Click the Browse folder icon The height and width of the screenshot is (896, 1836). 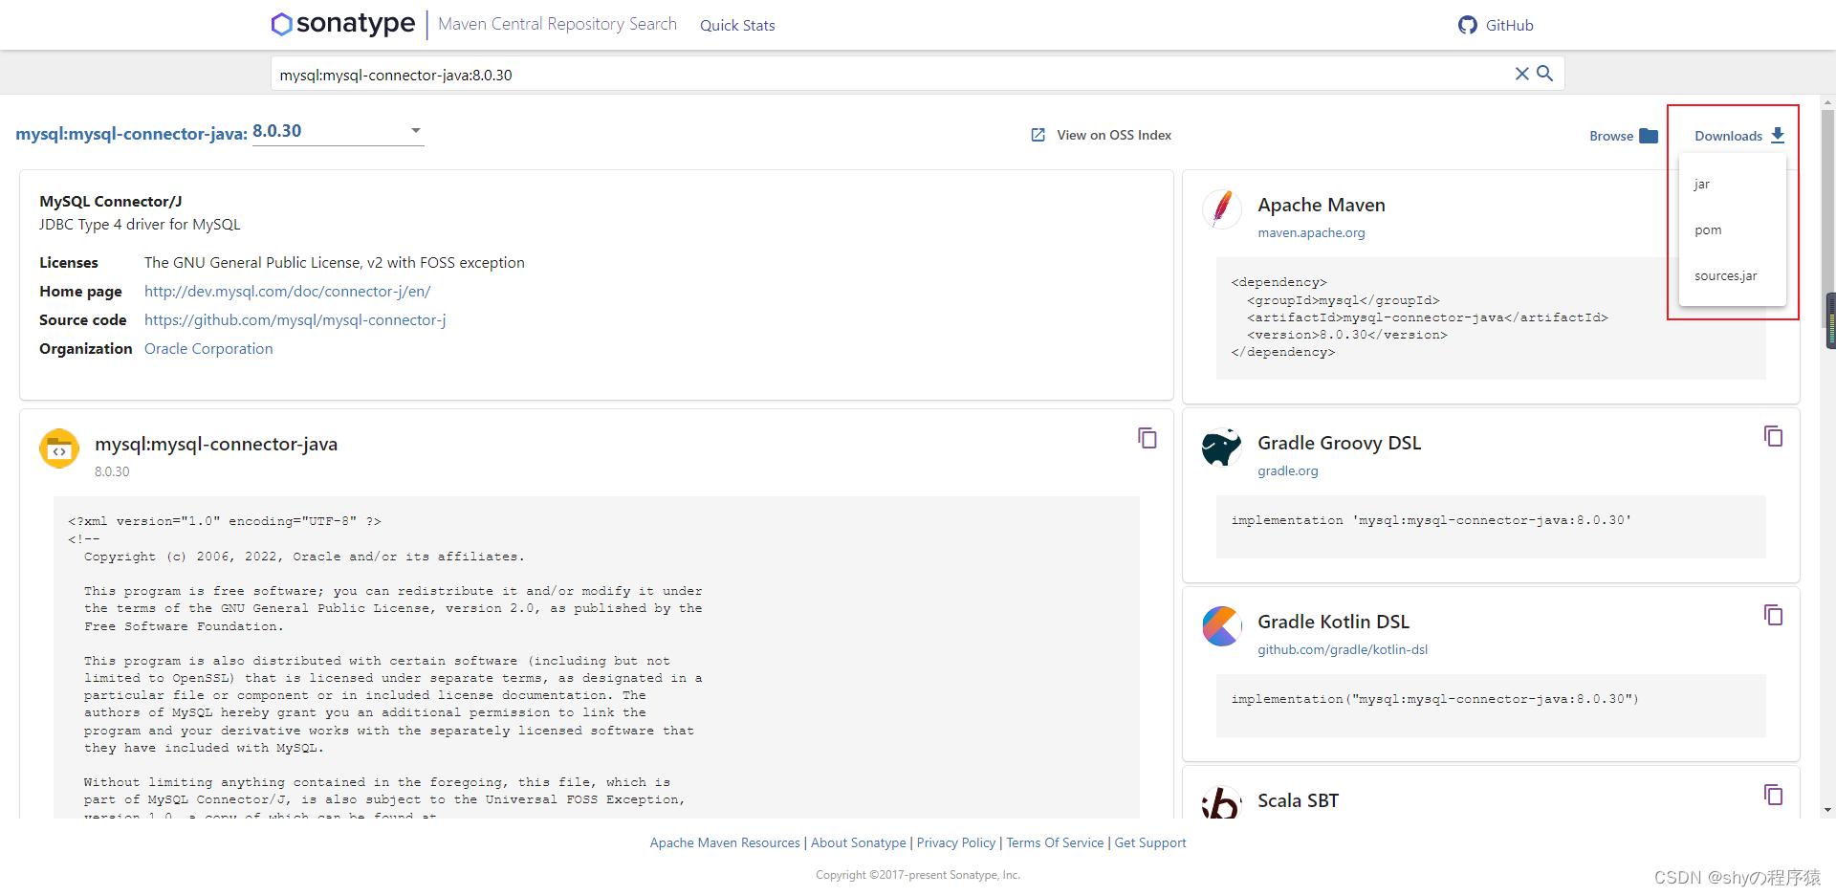click(x=1649, y=136)
